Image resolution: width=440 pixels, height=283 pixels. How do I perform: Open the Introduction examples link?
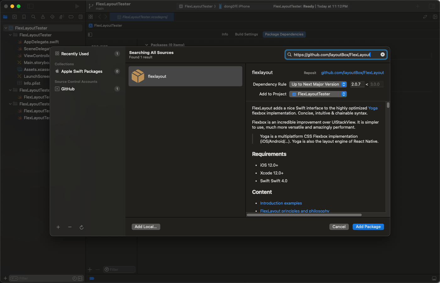click(x=281, y=203)
